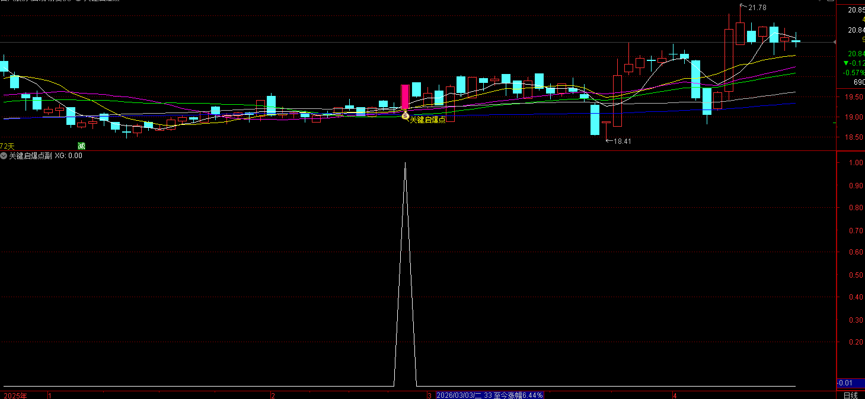
Task: Click the 0.50 label on indicator axis
Action: tap(855, 275)
